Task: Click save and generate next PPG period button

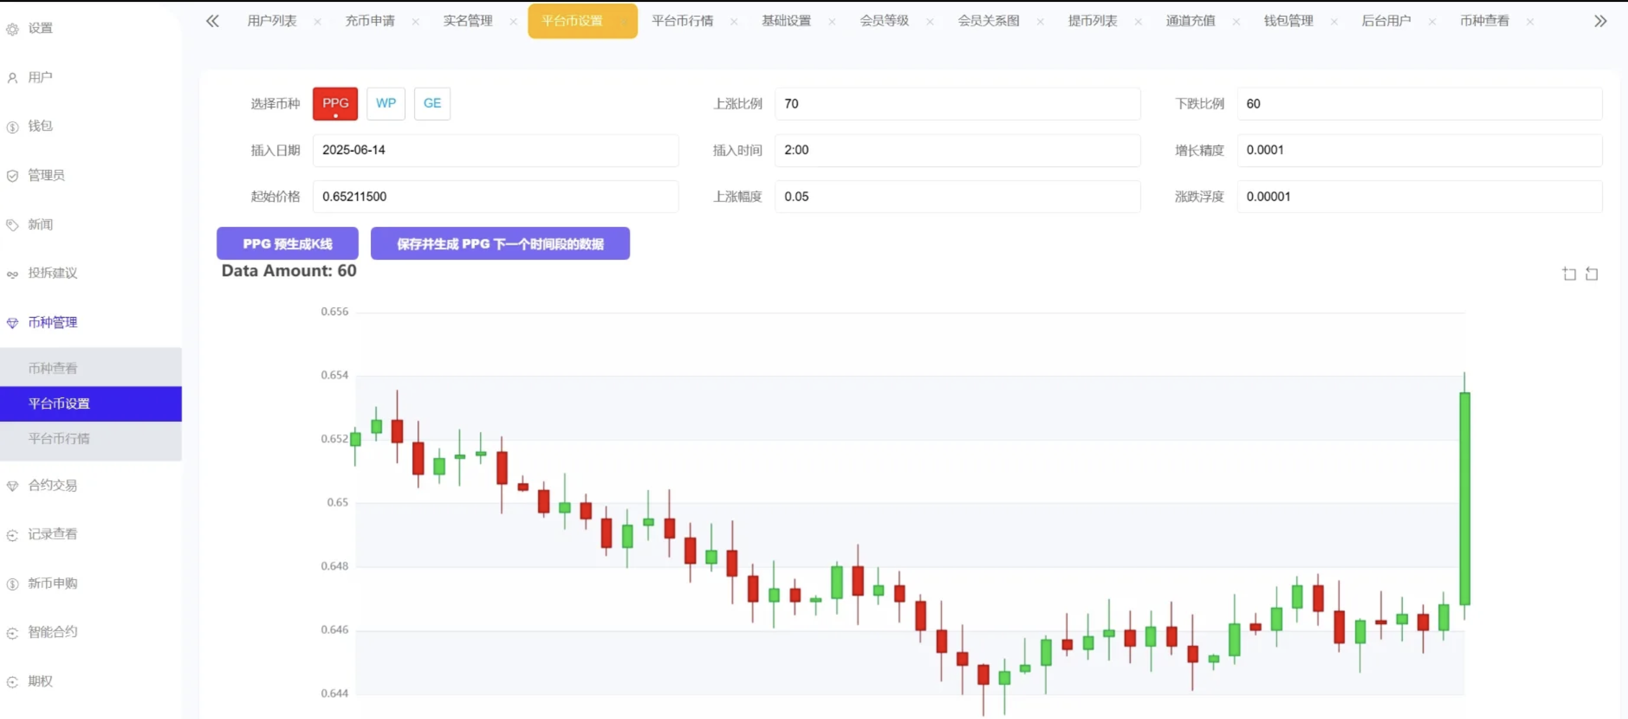Action: point(500,244)
